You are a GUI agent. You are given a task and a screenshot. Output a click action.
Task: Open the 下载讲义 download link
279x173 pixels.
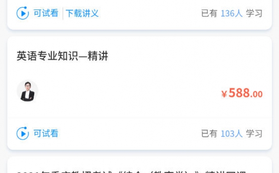(x=82, y=13)
